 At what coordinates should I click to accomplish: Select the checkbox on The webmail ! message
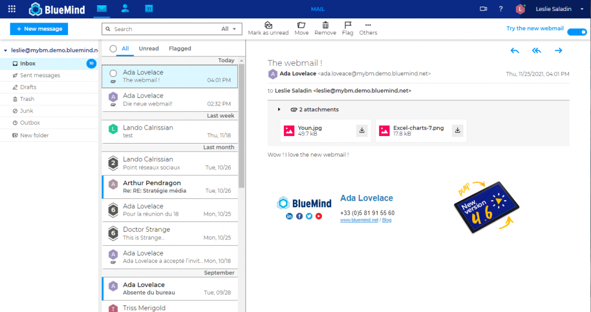[x=113, y=73]
